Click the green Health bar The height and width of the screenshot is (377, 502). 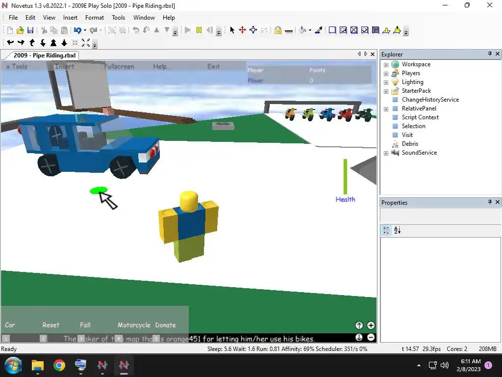coord(345,177)
